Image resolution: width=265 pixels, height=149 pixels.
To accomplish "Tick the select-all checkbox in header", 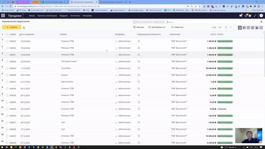I will click(x=7, y=34).
